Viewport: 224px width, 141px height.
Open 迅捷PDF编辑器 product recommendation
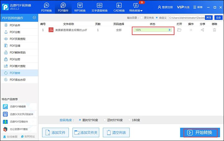click(19, 106)
